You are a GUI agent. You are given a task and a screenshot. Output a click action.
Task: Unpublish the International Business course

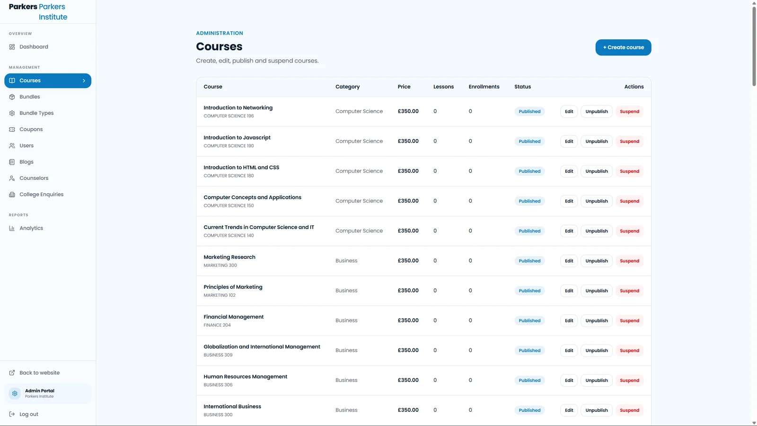[597, 410]
